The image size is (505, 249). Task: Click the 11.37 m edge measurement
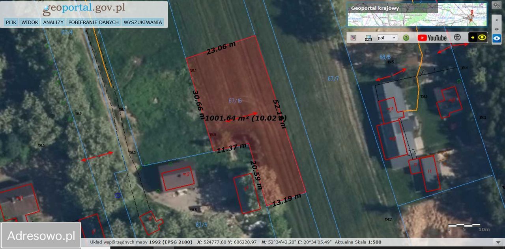pyautogui.click(x=232, y=148)
